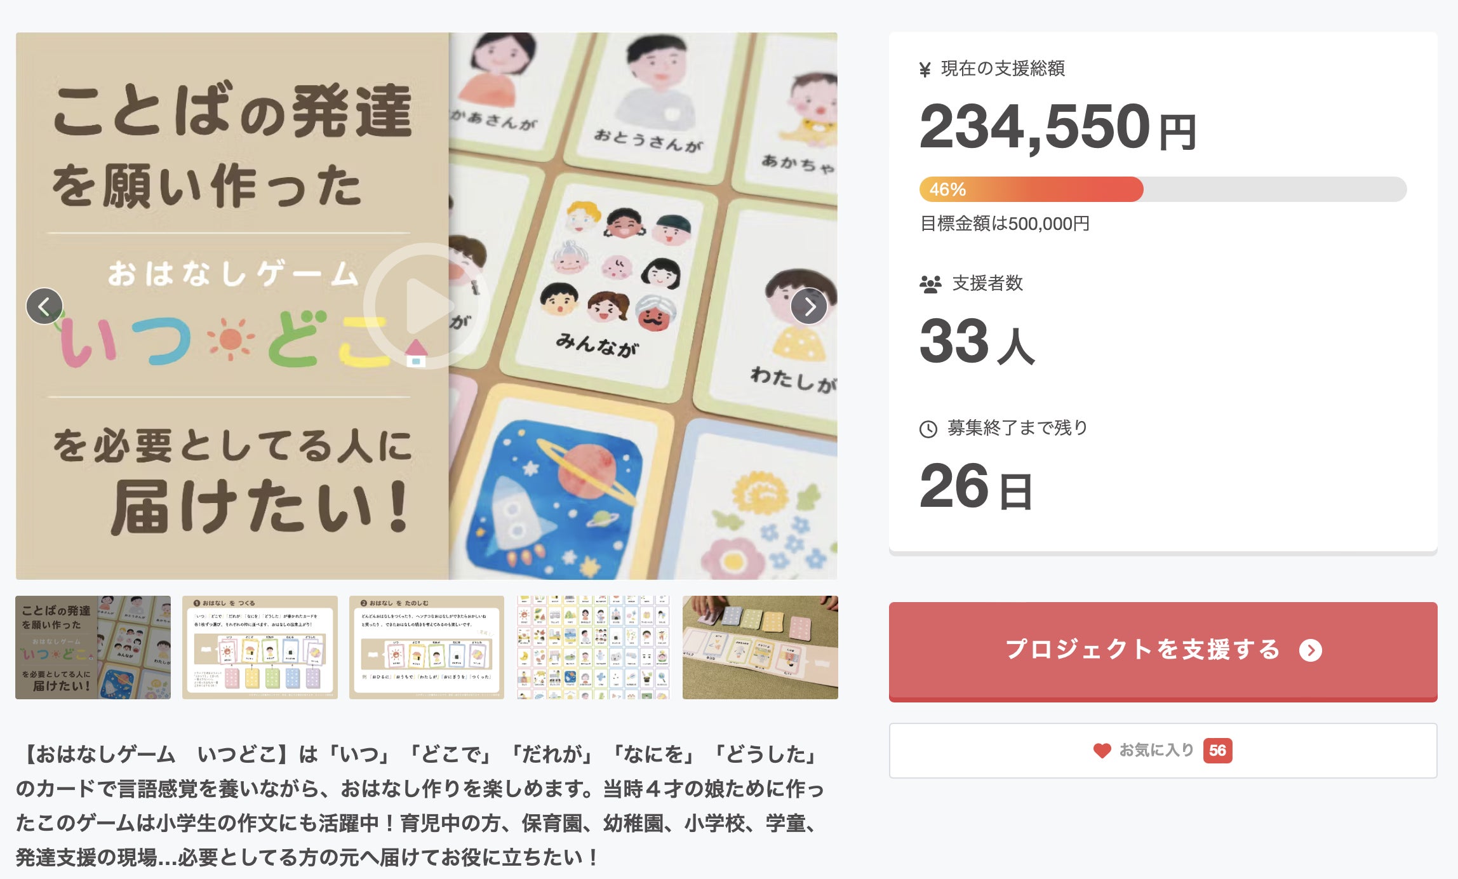Play the project video
The height and width of the screenshot is (879, 1458).
[426, 305]
